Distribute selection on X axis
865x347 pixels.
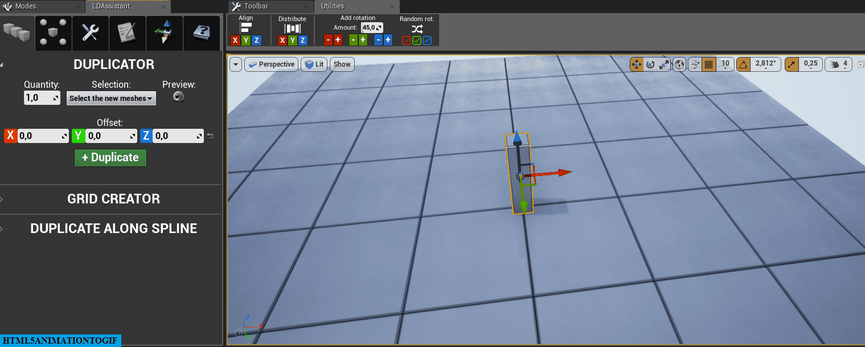pyautogui.click(x=282, y=40)
